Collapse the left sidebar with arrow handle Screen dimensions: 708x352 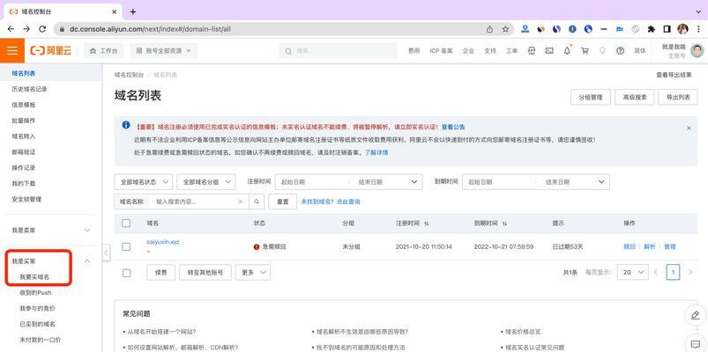coord(106,253)
